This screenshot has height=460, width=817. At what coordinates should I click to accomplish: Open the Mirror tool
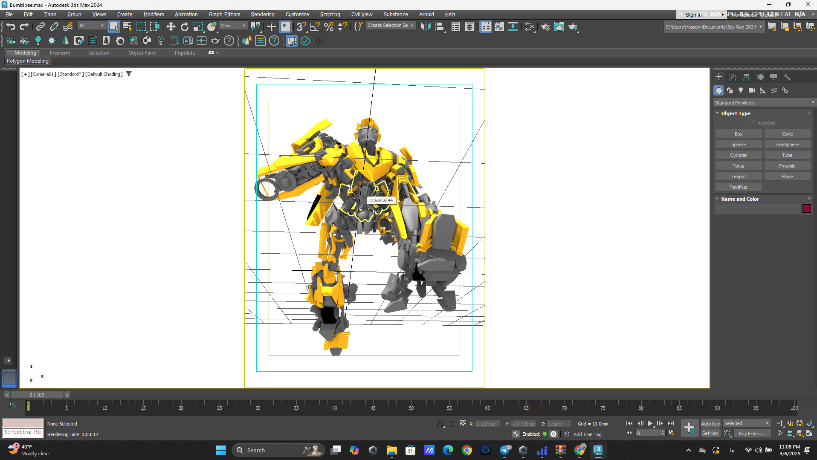(425, 27)
